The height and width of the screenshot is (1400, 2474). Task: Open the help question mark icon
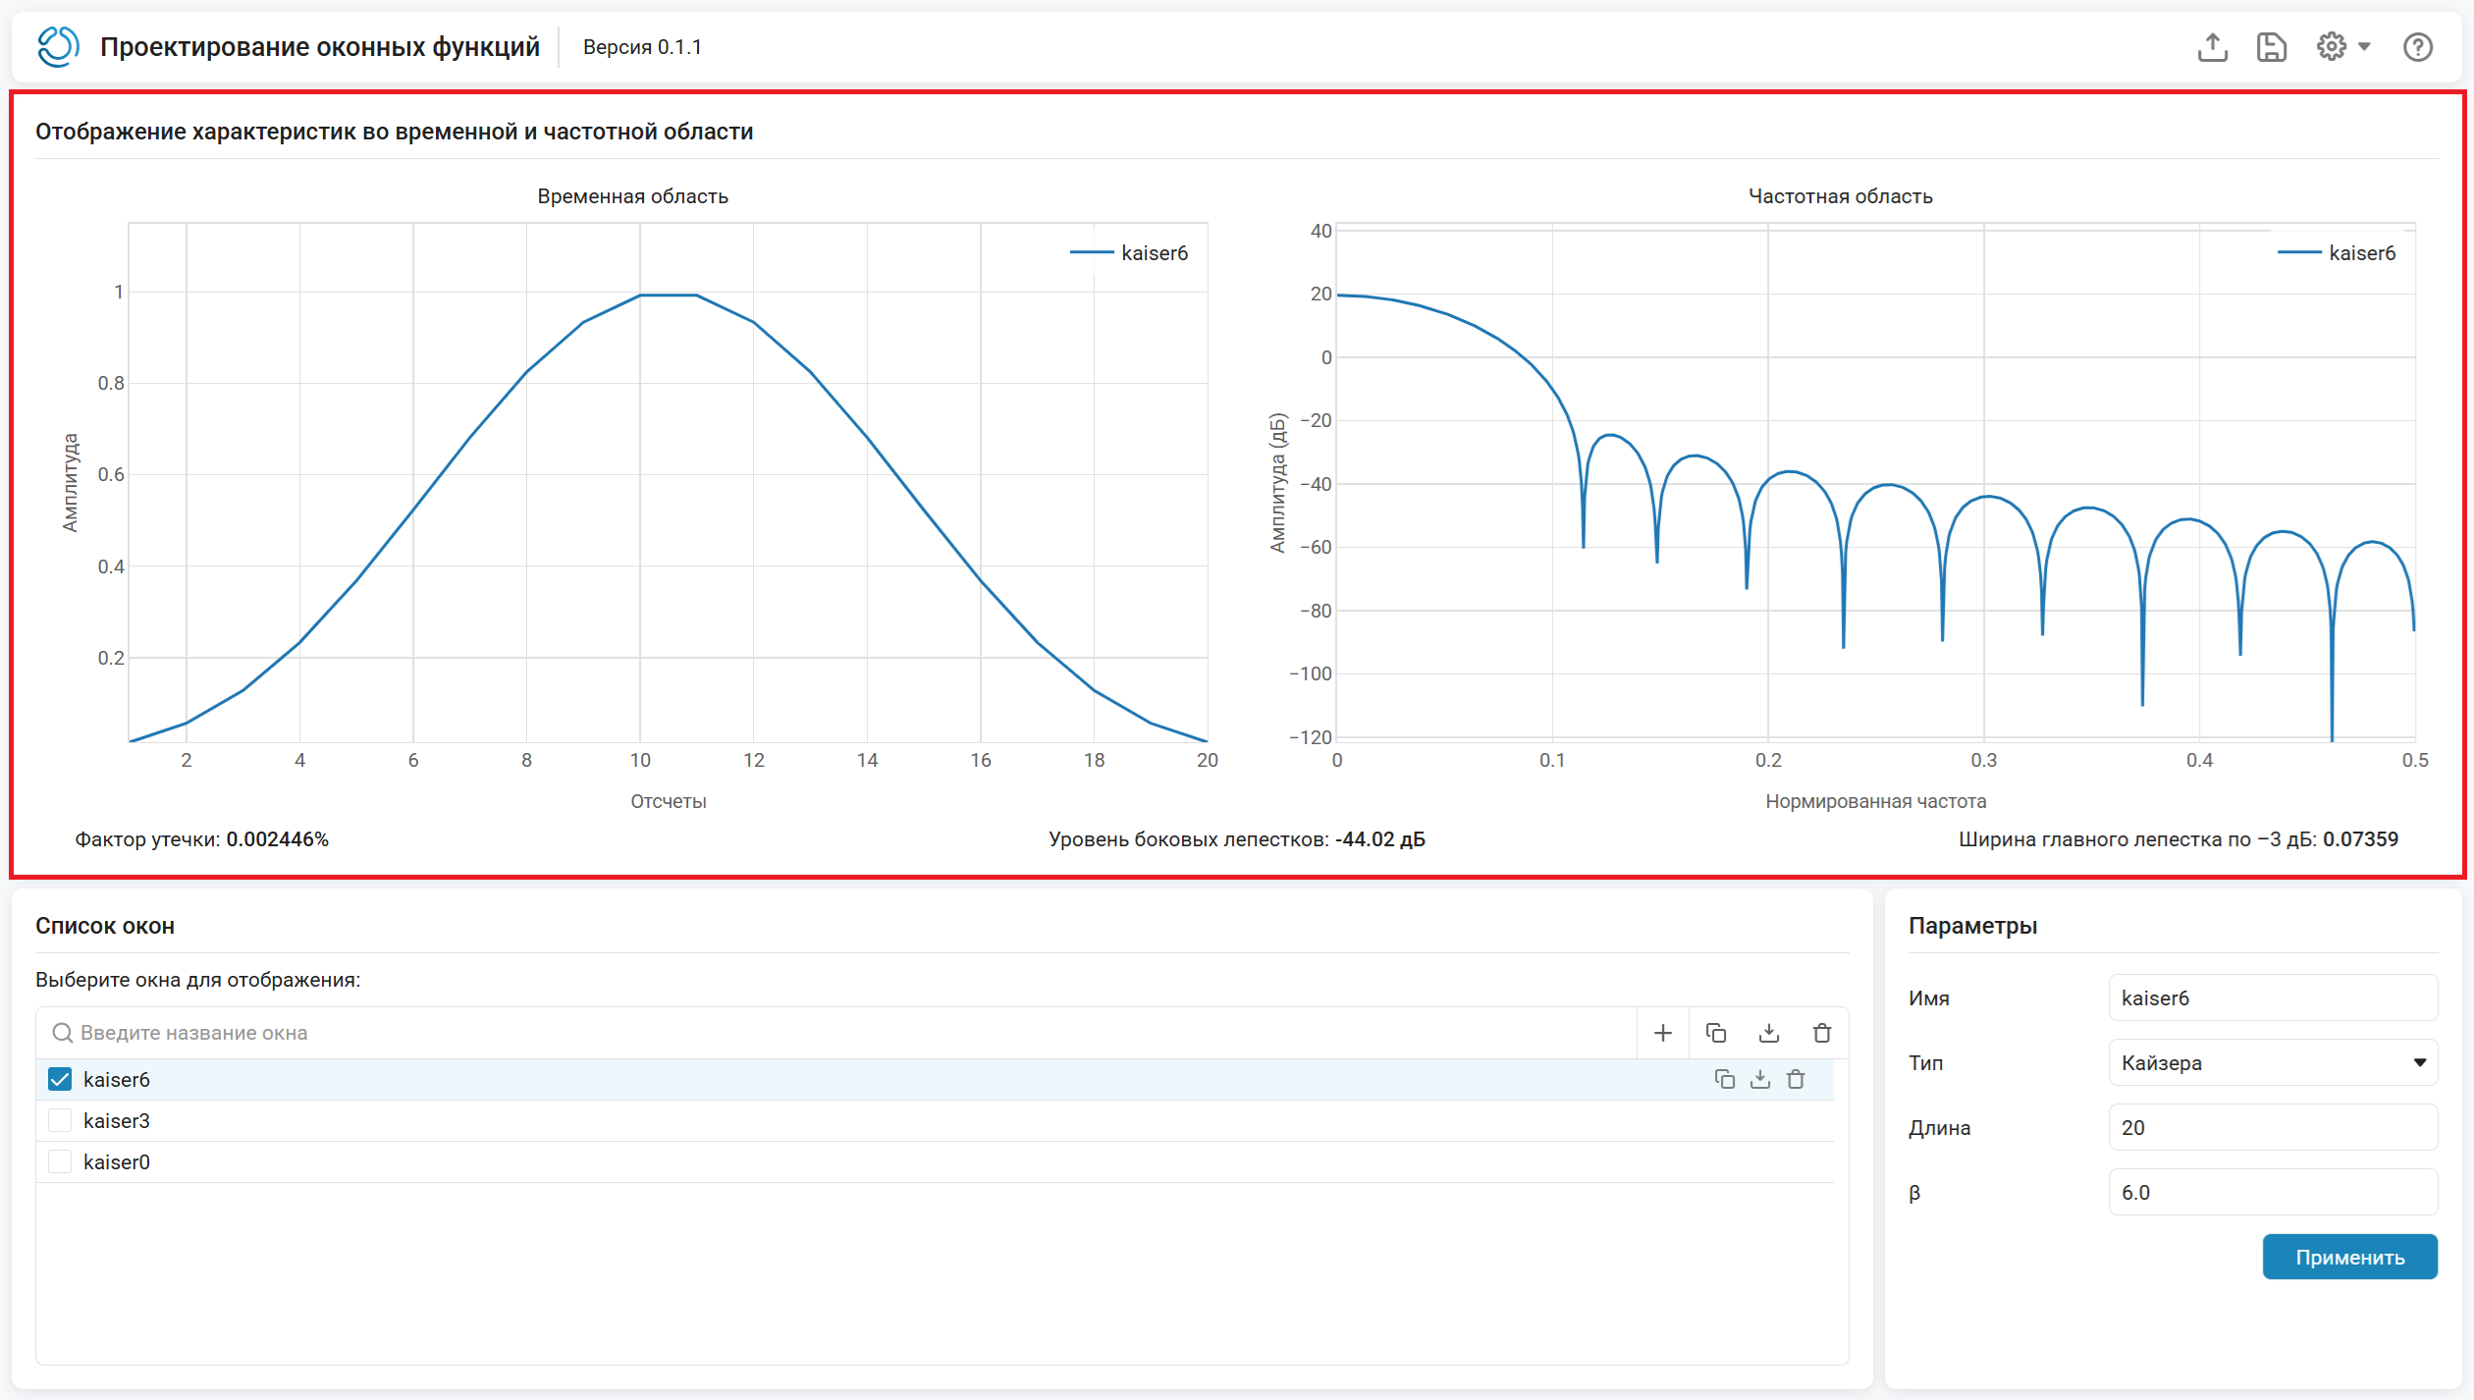click(2417, 47)
